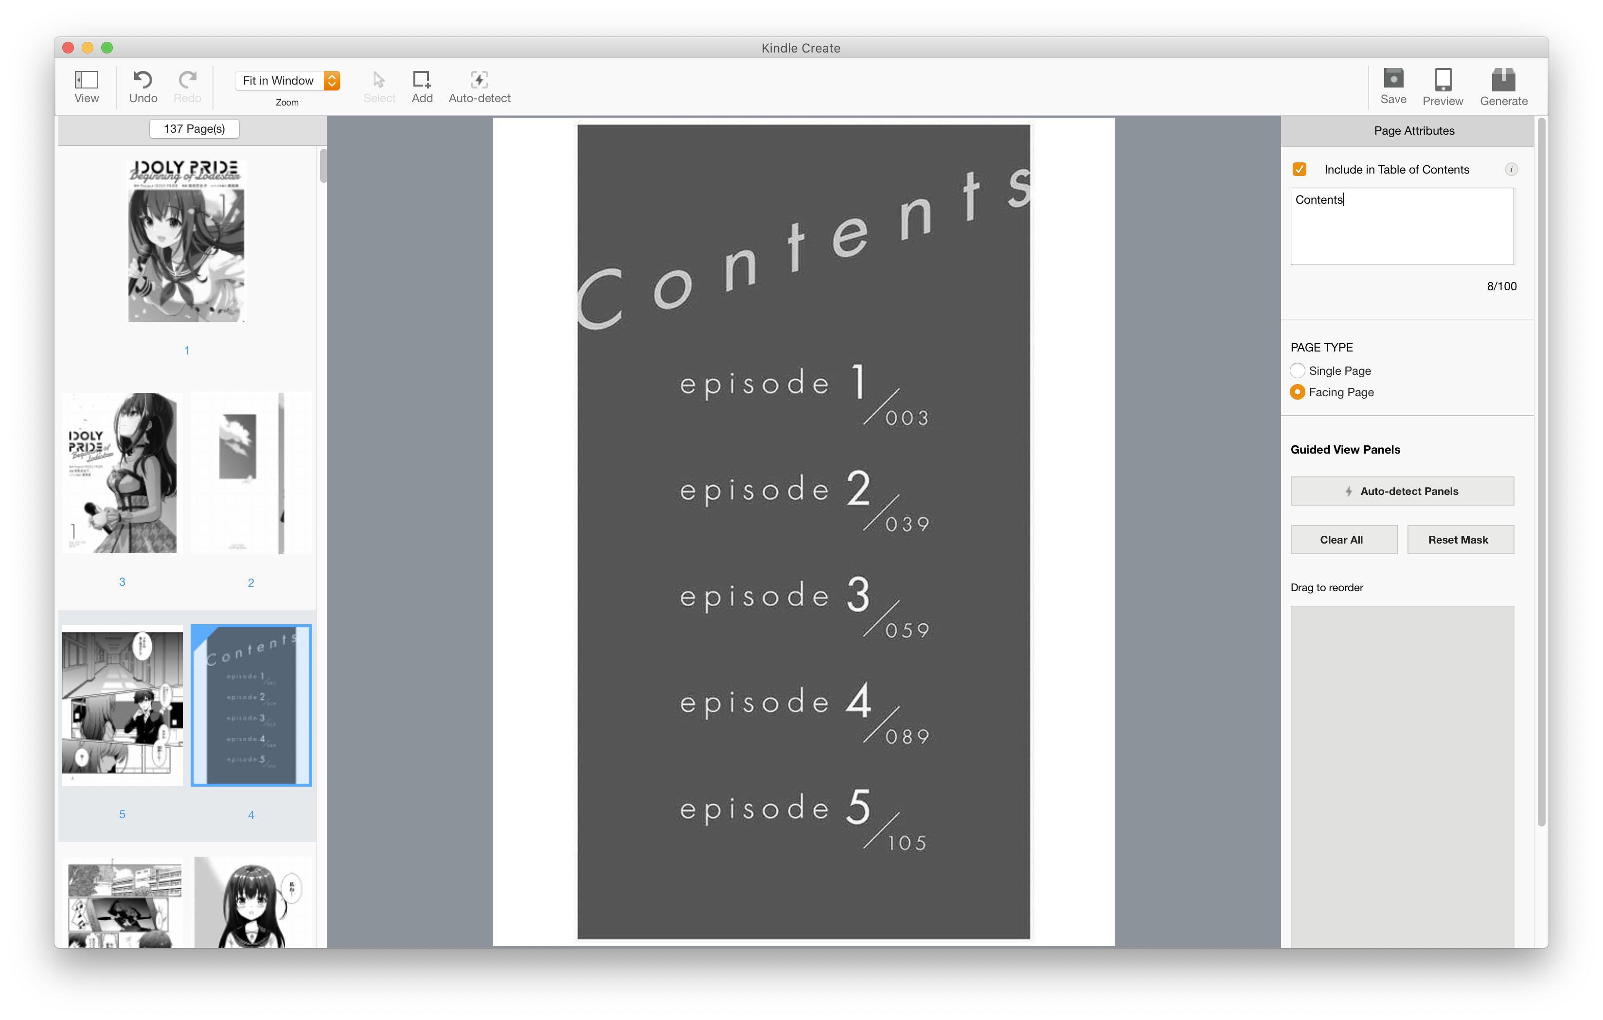
Task: Click the Undo icon
Action: (x=143, y=80)
